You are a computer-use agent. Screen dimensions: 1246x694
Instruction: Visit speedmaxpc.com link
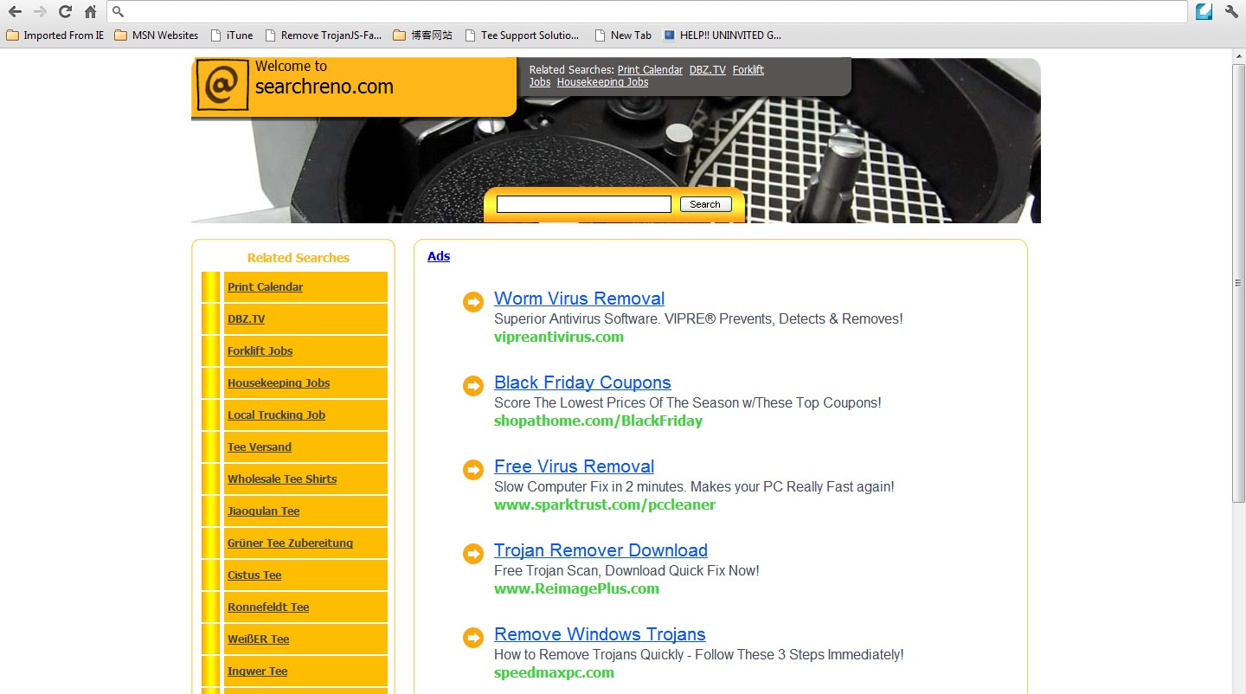click(554, 672)
